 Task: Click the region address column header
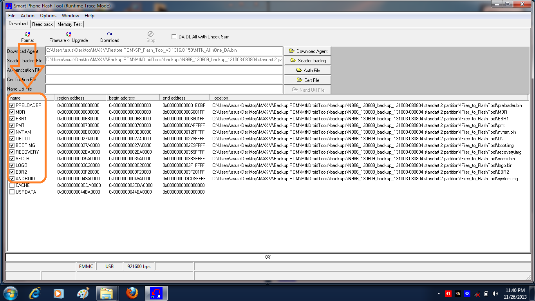tap(80, 98)
